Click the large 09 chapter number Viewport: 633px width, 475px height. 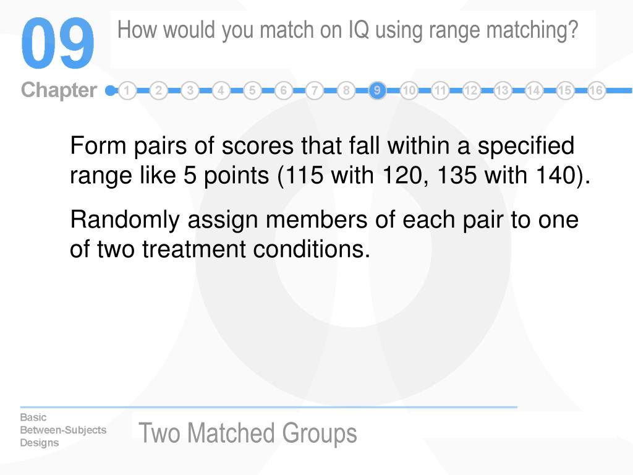pyautogui.click(x=57, y=43)
